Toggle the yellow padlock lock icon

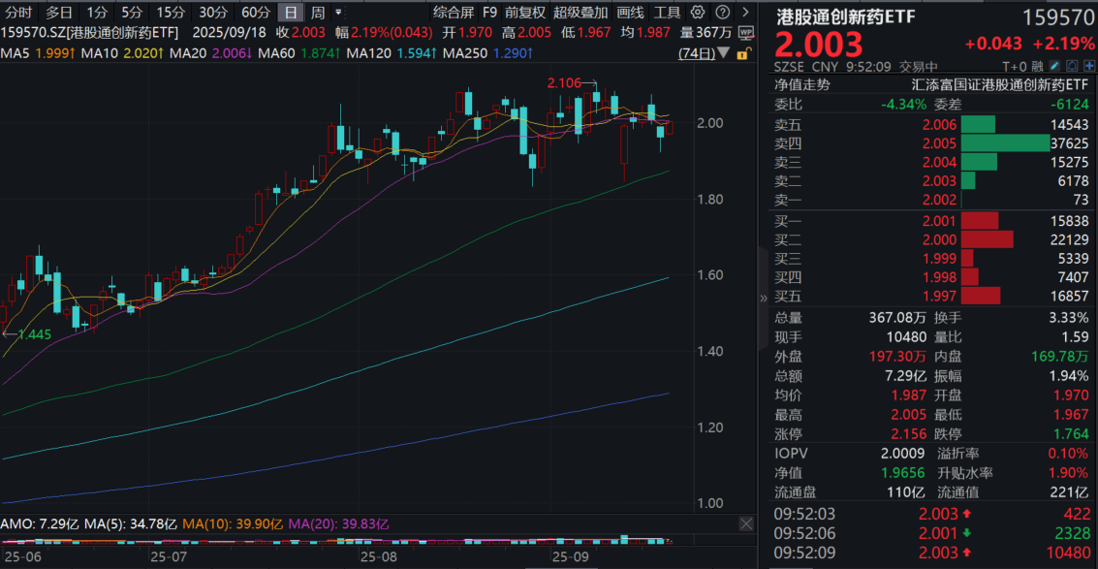tap(743, 53)
